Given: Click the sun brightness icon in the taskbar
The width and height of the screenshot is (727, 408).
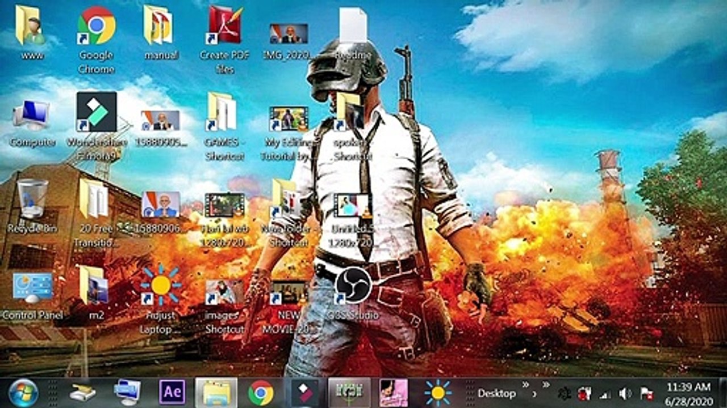Looking at the screenshot, I should click(438, 393).
